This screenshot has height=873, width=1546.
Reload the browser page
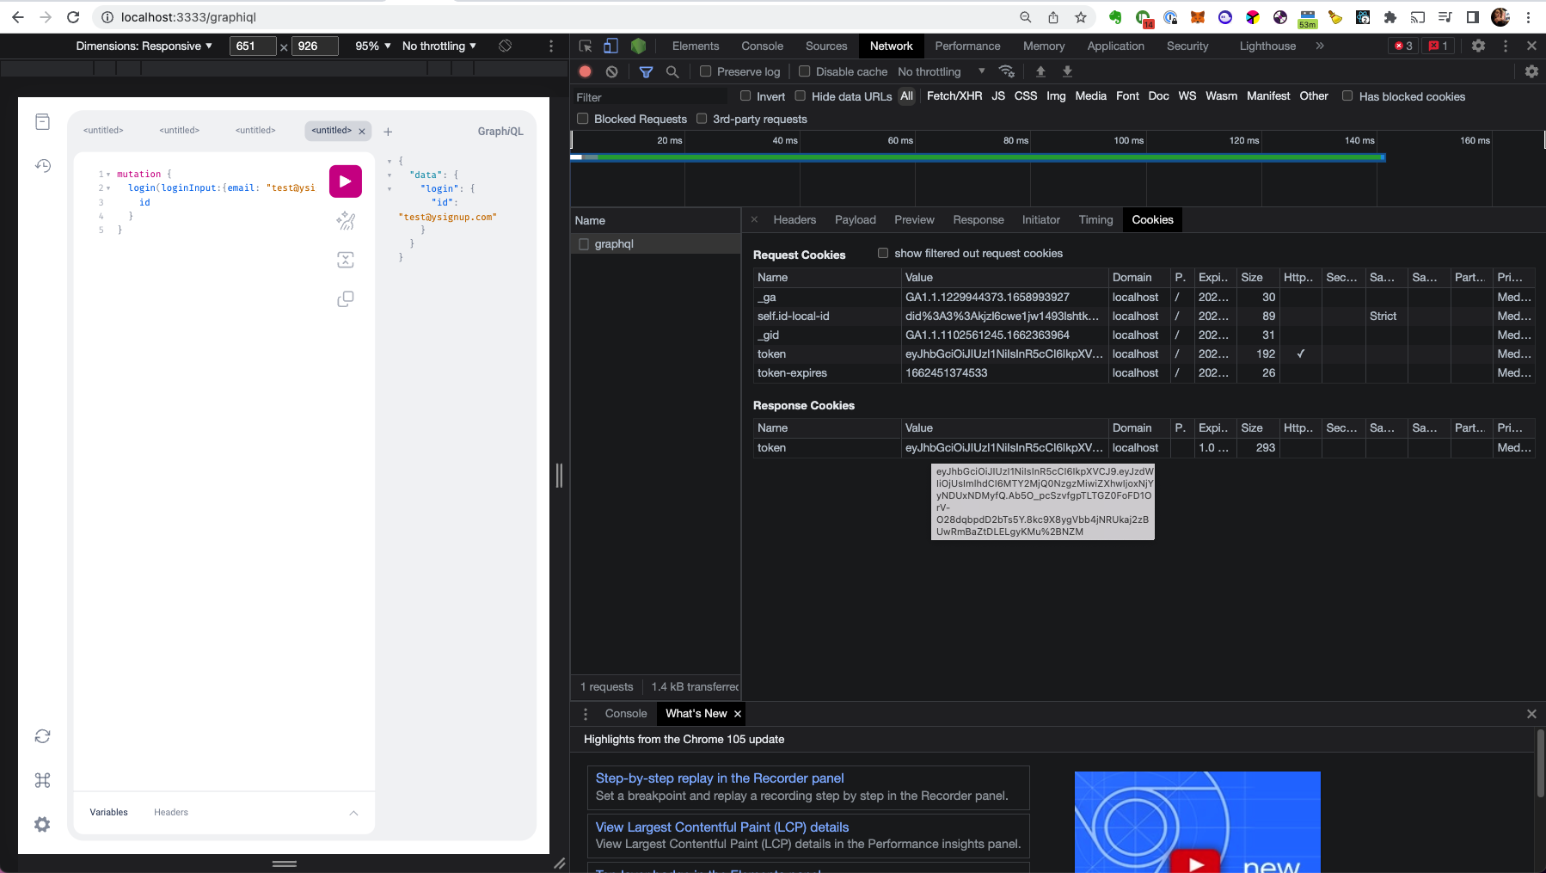[73, 17]
